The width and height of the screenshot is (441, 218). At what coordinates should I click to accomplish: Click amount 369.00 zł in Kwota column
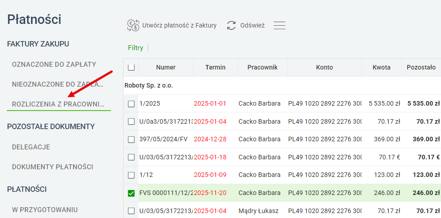coord(387,139)
